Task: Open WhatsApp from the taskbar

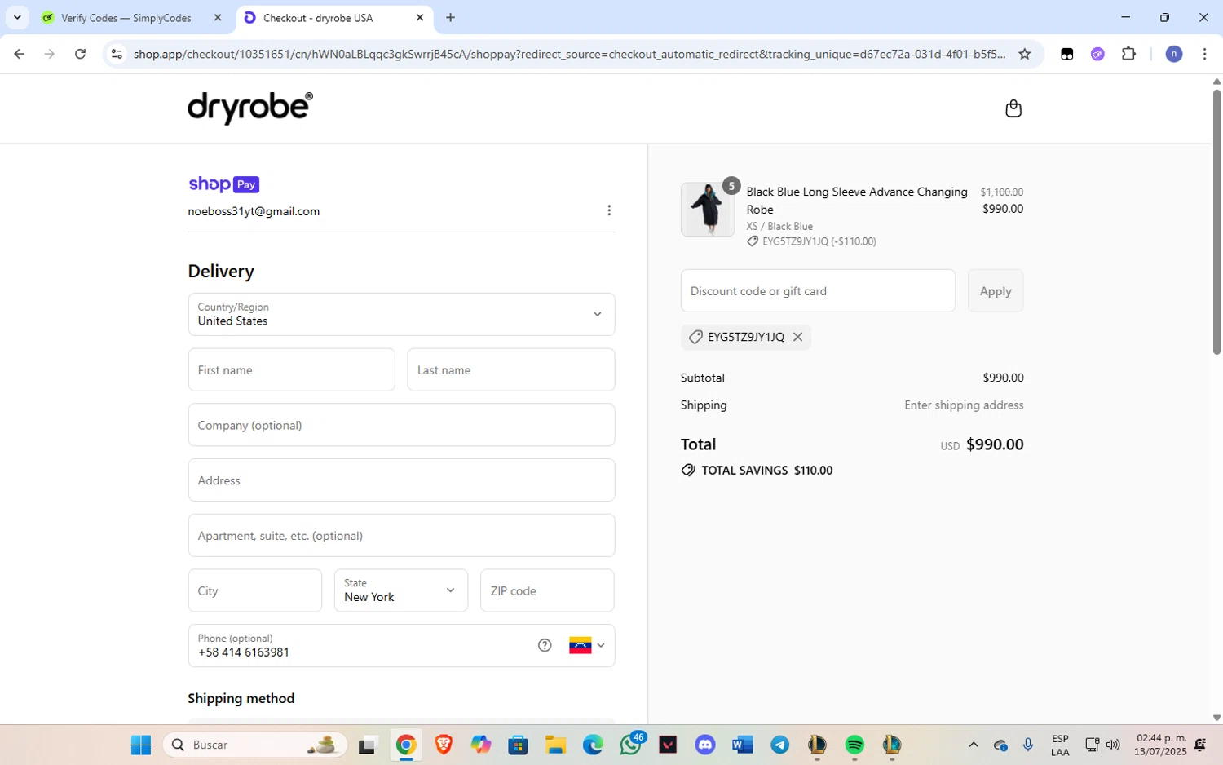Action: (x=631, y=745)
